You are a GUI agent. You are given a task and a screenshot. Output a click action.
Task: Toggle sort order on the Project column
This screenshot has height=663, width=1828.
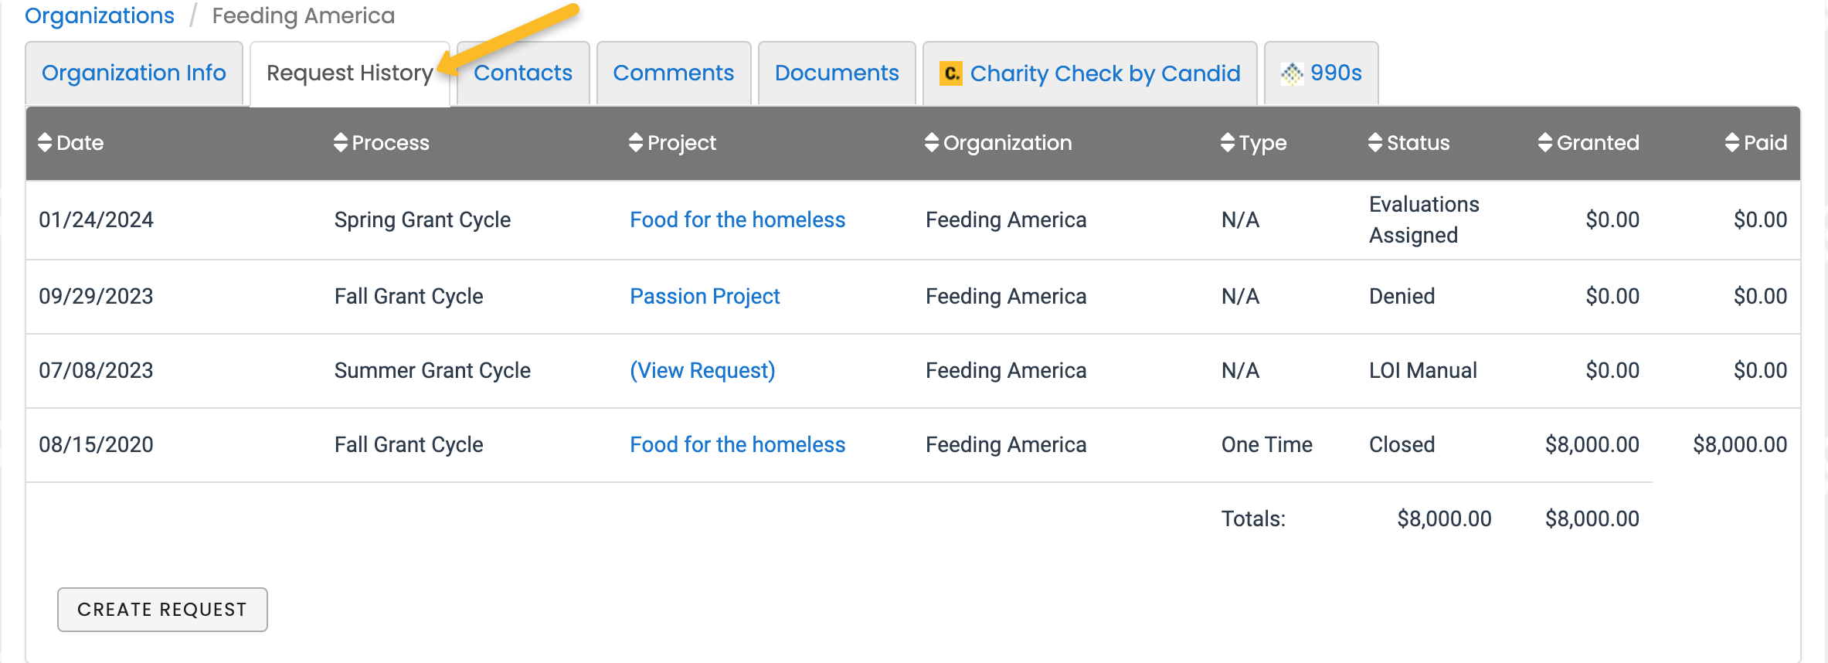point(636,142)
